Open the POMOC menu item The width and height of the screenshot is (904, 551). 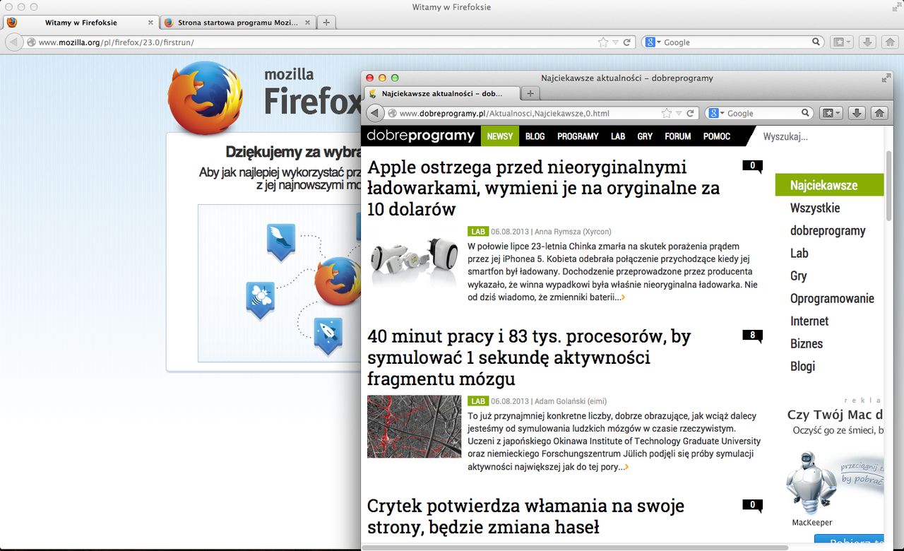(716, 136)
